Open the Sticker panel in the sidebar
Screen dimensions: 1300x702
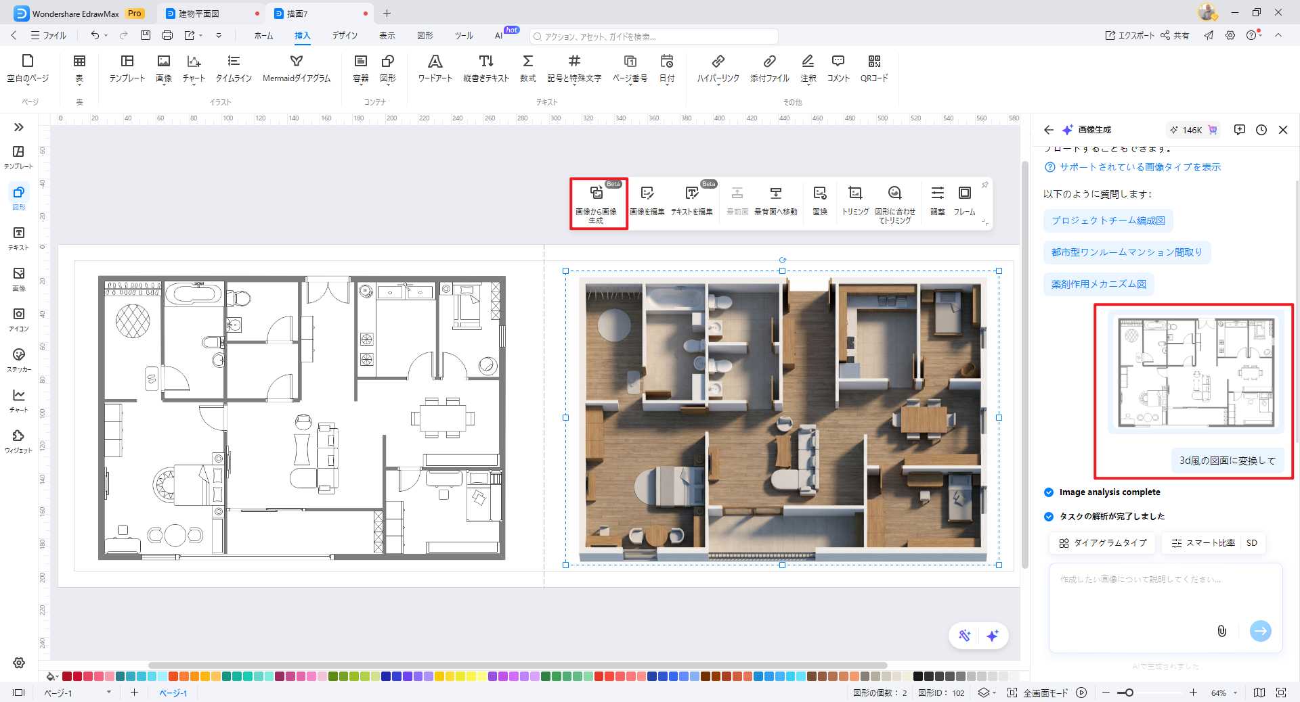coord(19,360)
